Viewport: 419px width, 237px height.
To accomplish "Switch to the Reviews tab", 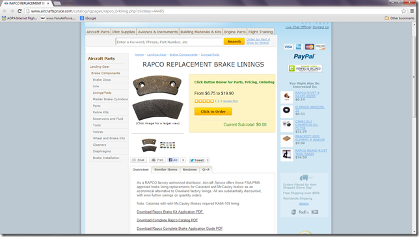I will [190, 169].
